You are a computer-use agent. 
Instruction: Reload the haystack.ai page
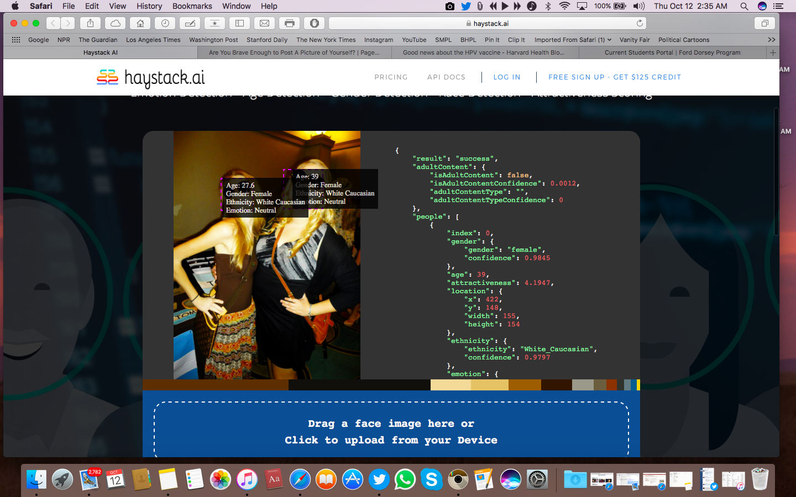(640, 23)
